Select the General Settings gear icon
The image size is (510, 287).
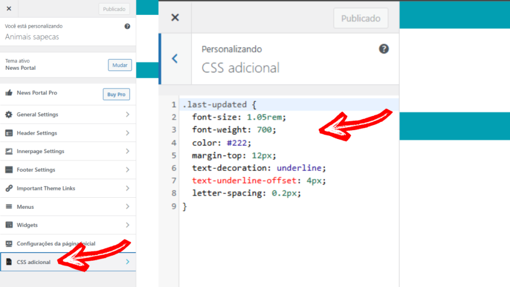(8, 114)
